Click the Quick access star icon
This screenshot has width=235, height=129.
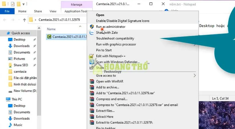click(9, 33)
